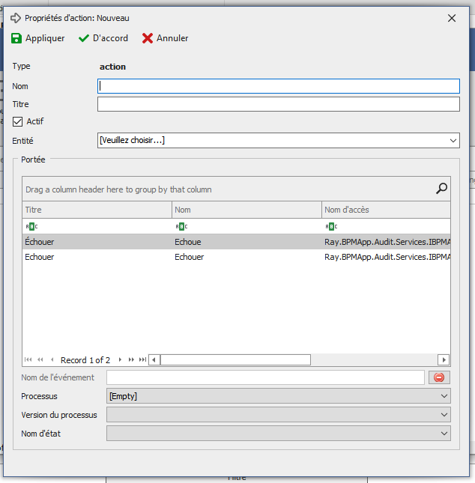Select the Échouer row with Nom Echoue
The width and height of the screenshot is (475, 483).
tap(236, 242)
